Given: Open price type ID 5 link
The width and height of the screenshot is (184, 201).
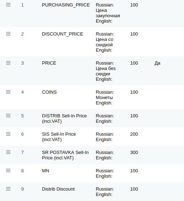Looking at the screenshot, I should [x=23, y=116].
